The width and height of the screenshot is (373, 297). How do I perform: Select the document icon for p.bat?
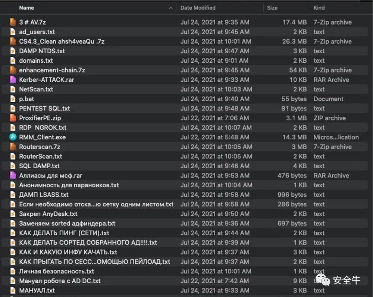(13, 99)
